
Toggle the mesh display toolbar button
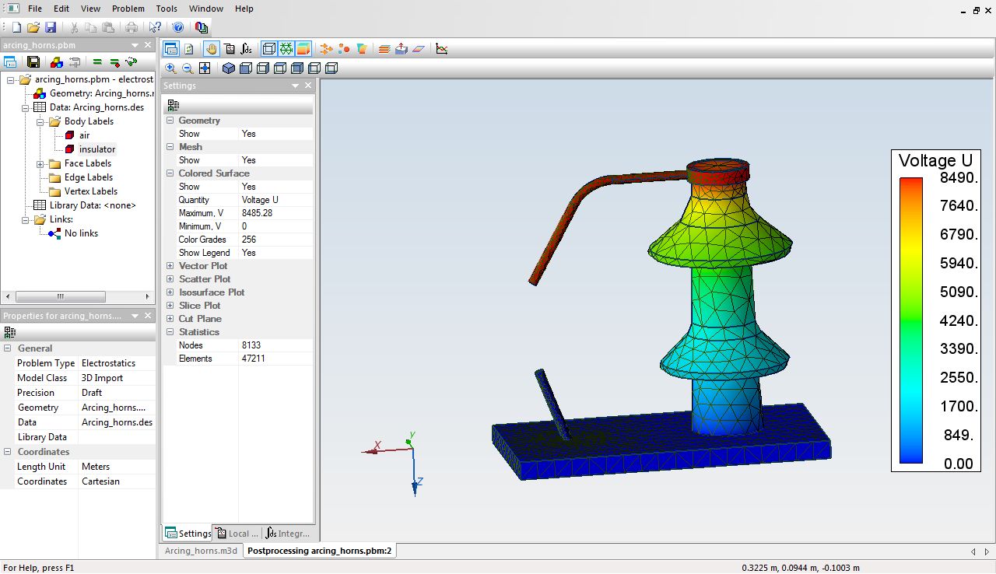tap(286, 49)
